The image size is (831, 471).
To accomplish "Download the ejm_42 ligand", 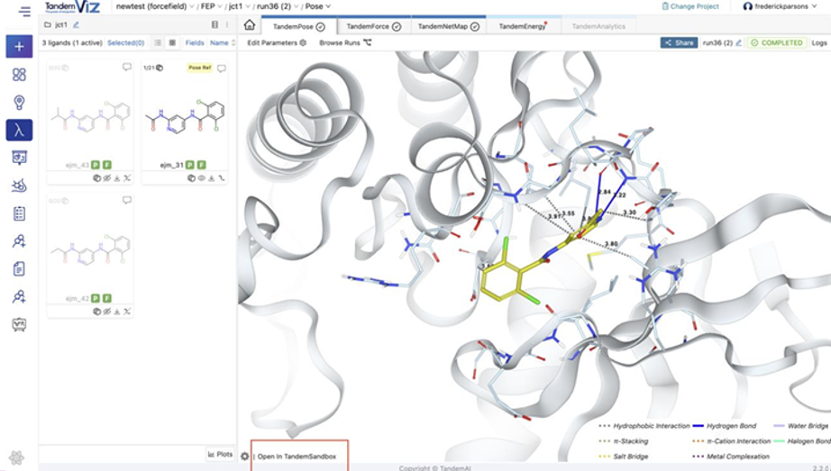I will point(117,312).
